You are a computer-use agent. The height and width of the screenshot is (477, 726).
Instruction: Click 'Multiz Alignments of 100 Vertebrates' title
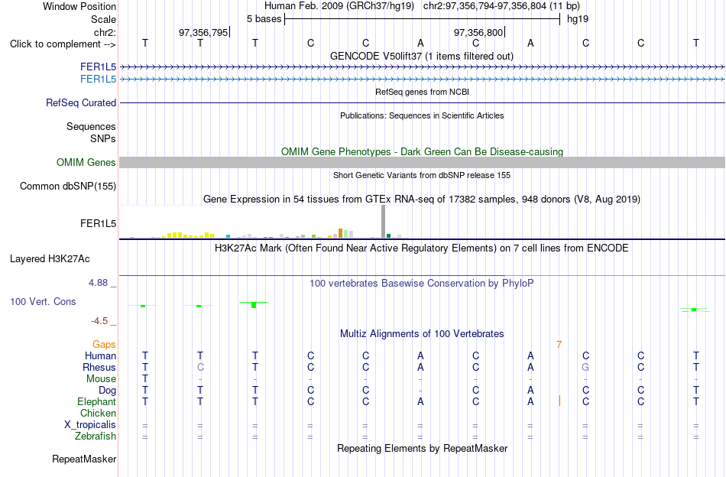[422, 333]
